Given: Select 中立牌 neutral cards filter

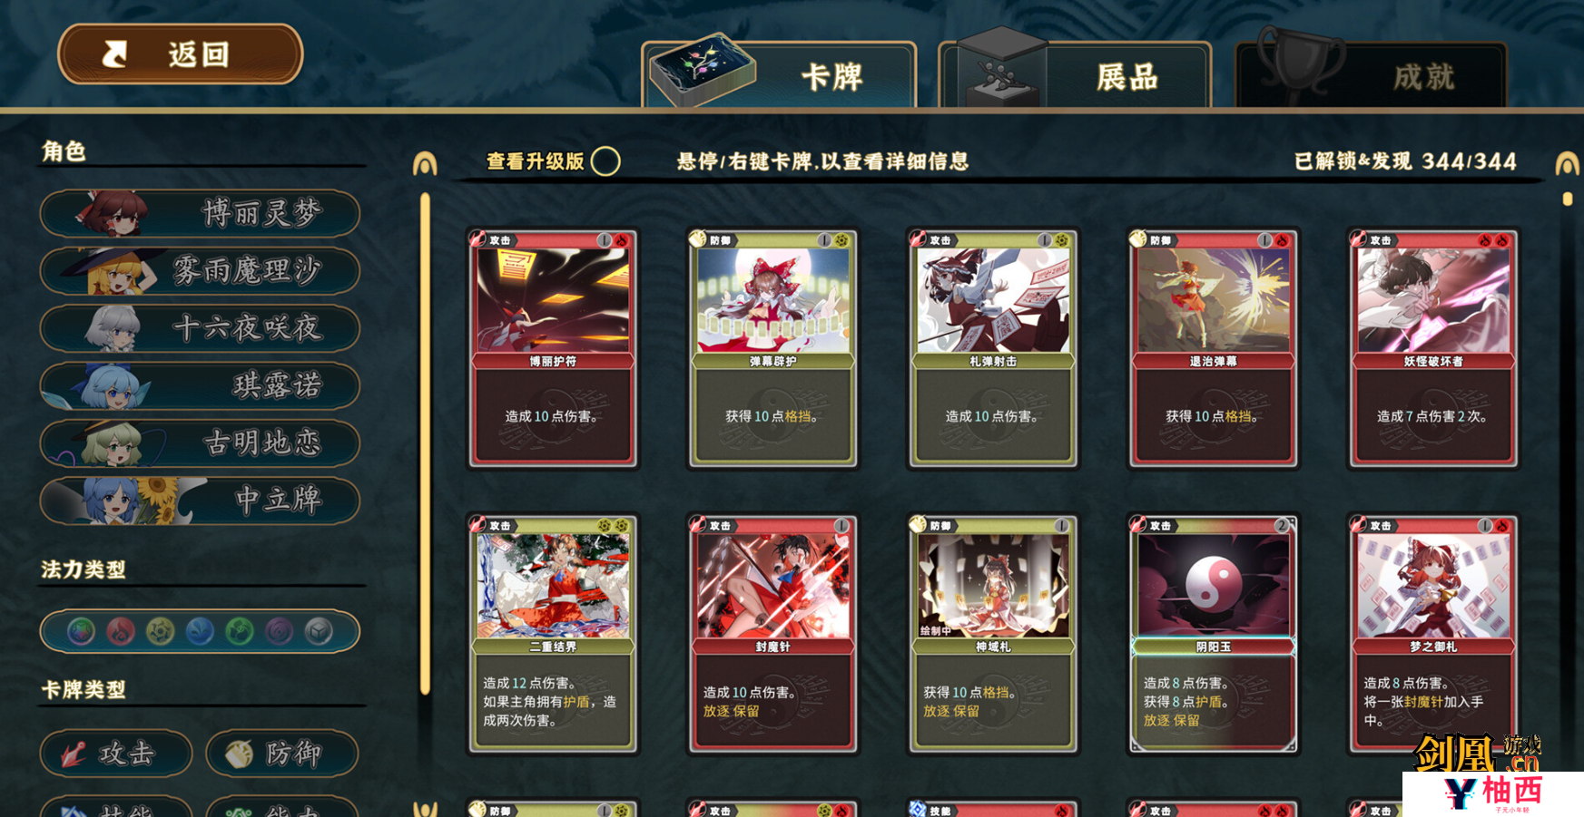Looking at the screenshot, I should point(200,500).
